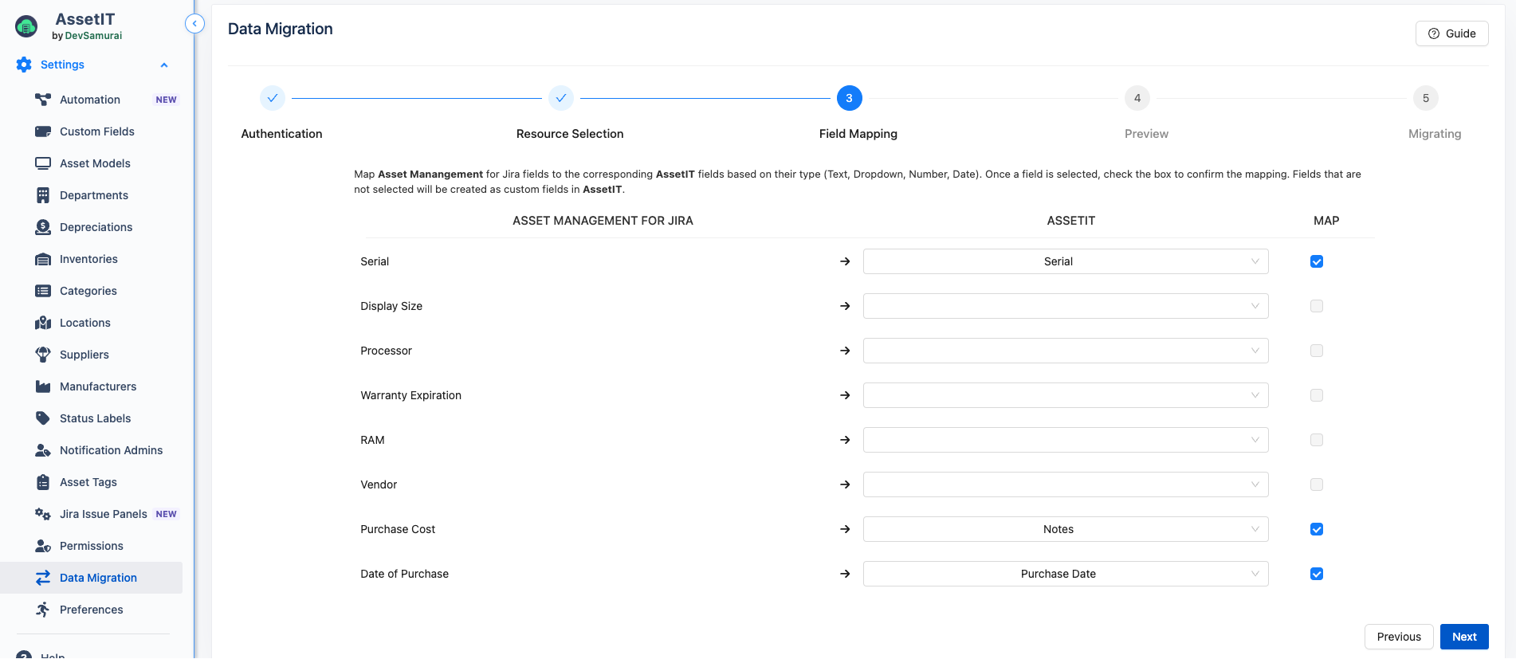Screen dimensions: 1516x659
Task: Change the Purchase Cost dropdown set to Notes
Action: point(1065,529)
